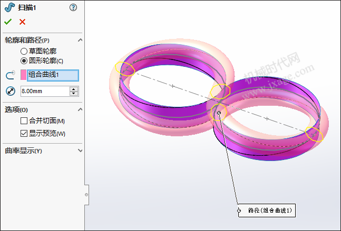
Task: Increase the diameter with the up spinner arrow
Action: click(74, 89)
